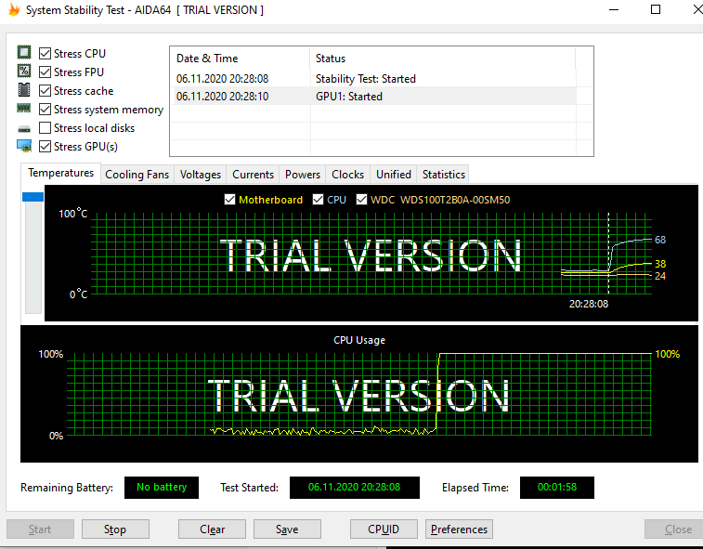Viewport: 703px width, 549px height.
Task: Uncheck the Stress CPU checkbox
Action: [x=45, y=53]
